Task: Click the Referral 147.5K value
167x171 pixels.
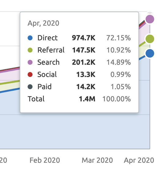Action: pos(84,50)
